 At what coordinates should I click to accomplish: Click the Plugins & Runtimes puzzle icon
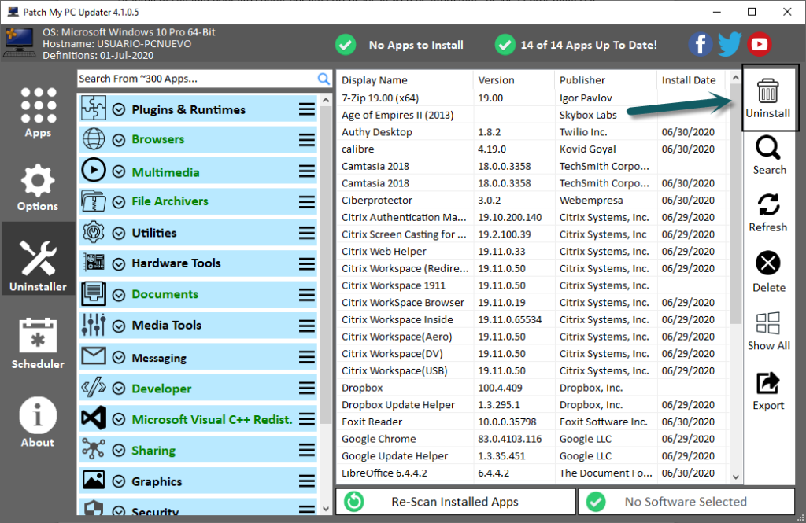pyautogui.click(x=94, y=109)
